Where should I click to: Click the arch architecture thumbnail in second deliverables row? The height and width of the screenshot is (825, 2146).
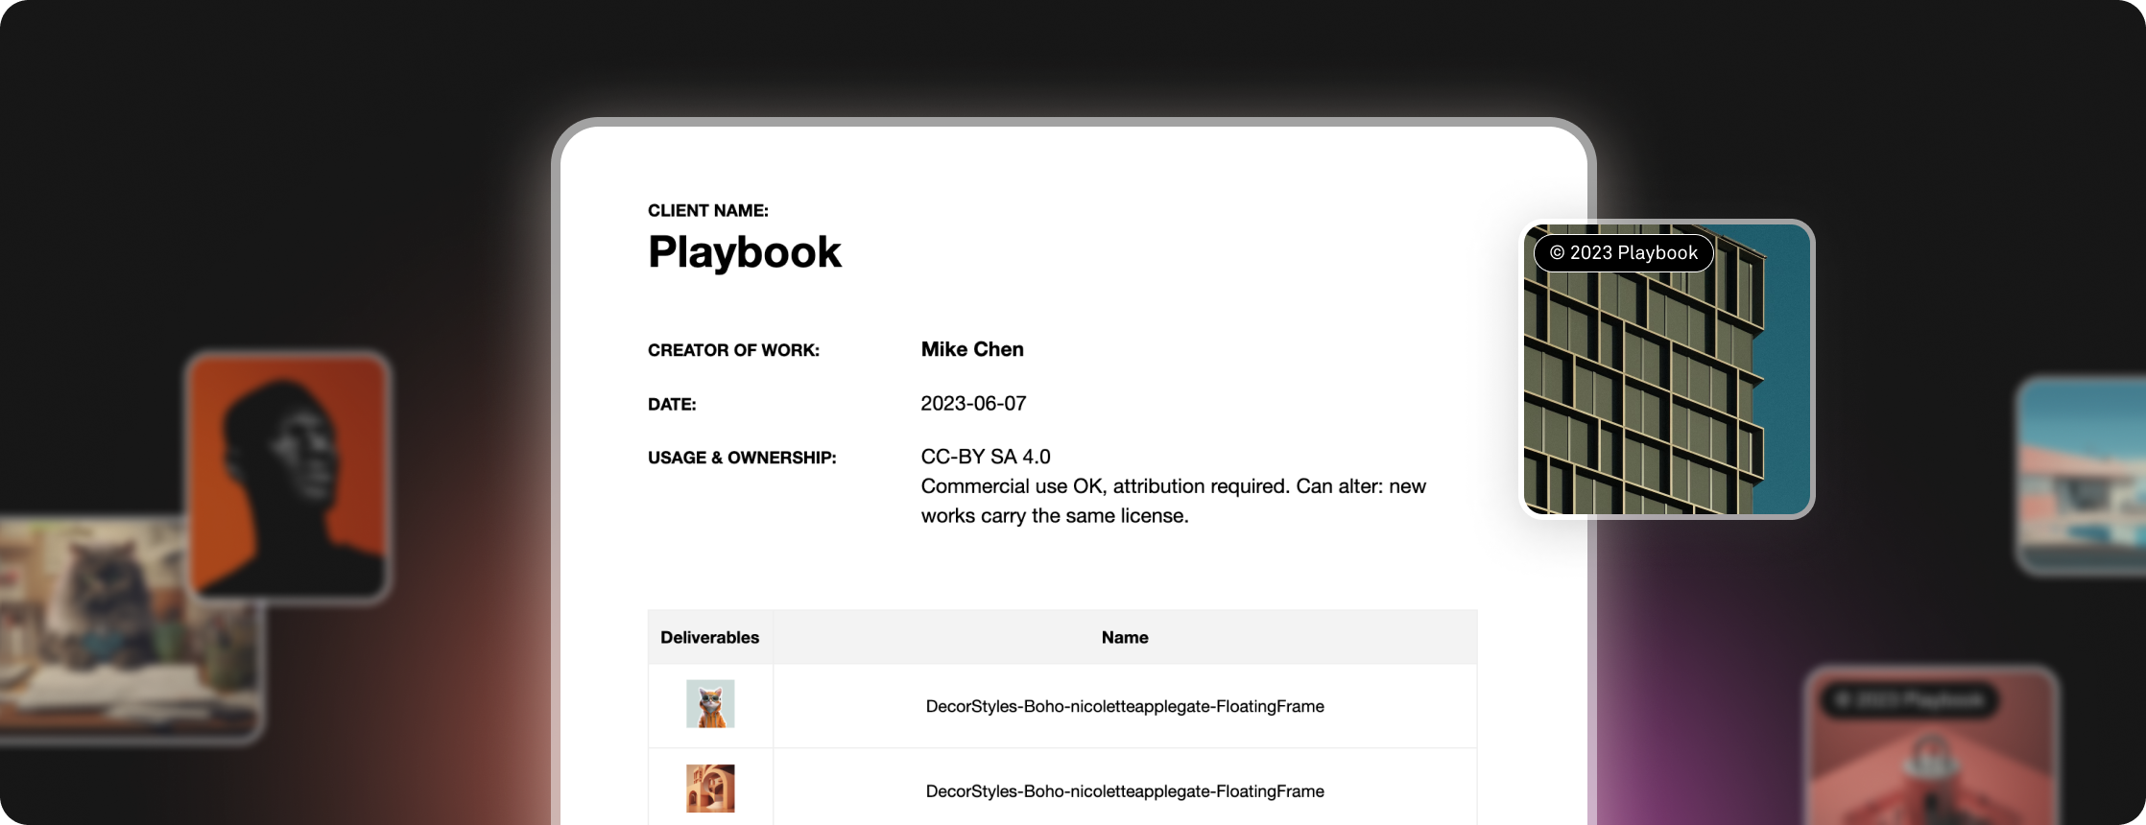point(710,789)
